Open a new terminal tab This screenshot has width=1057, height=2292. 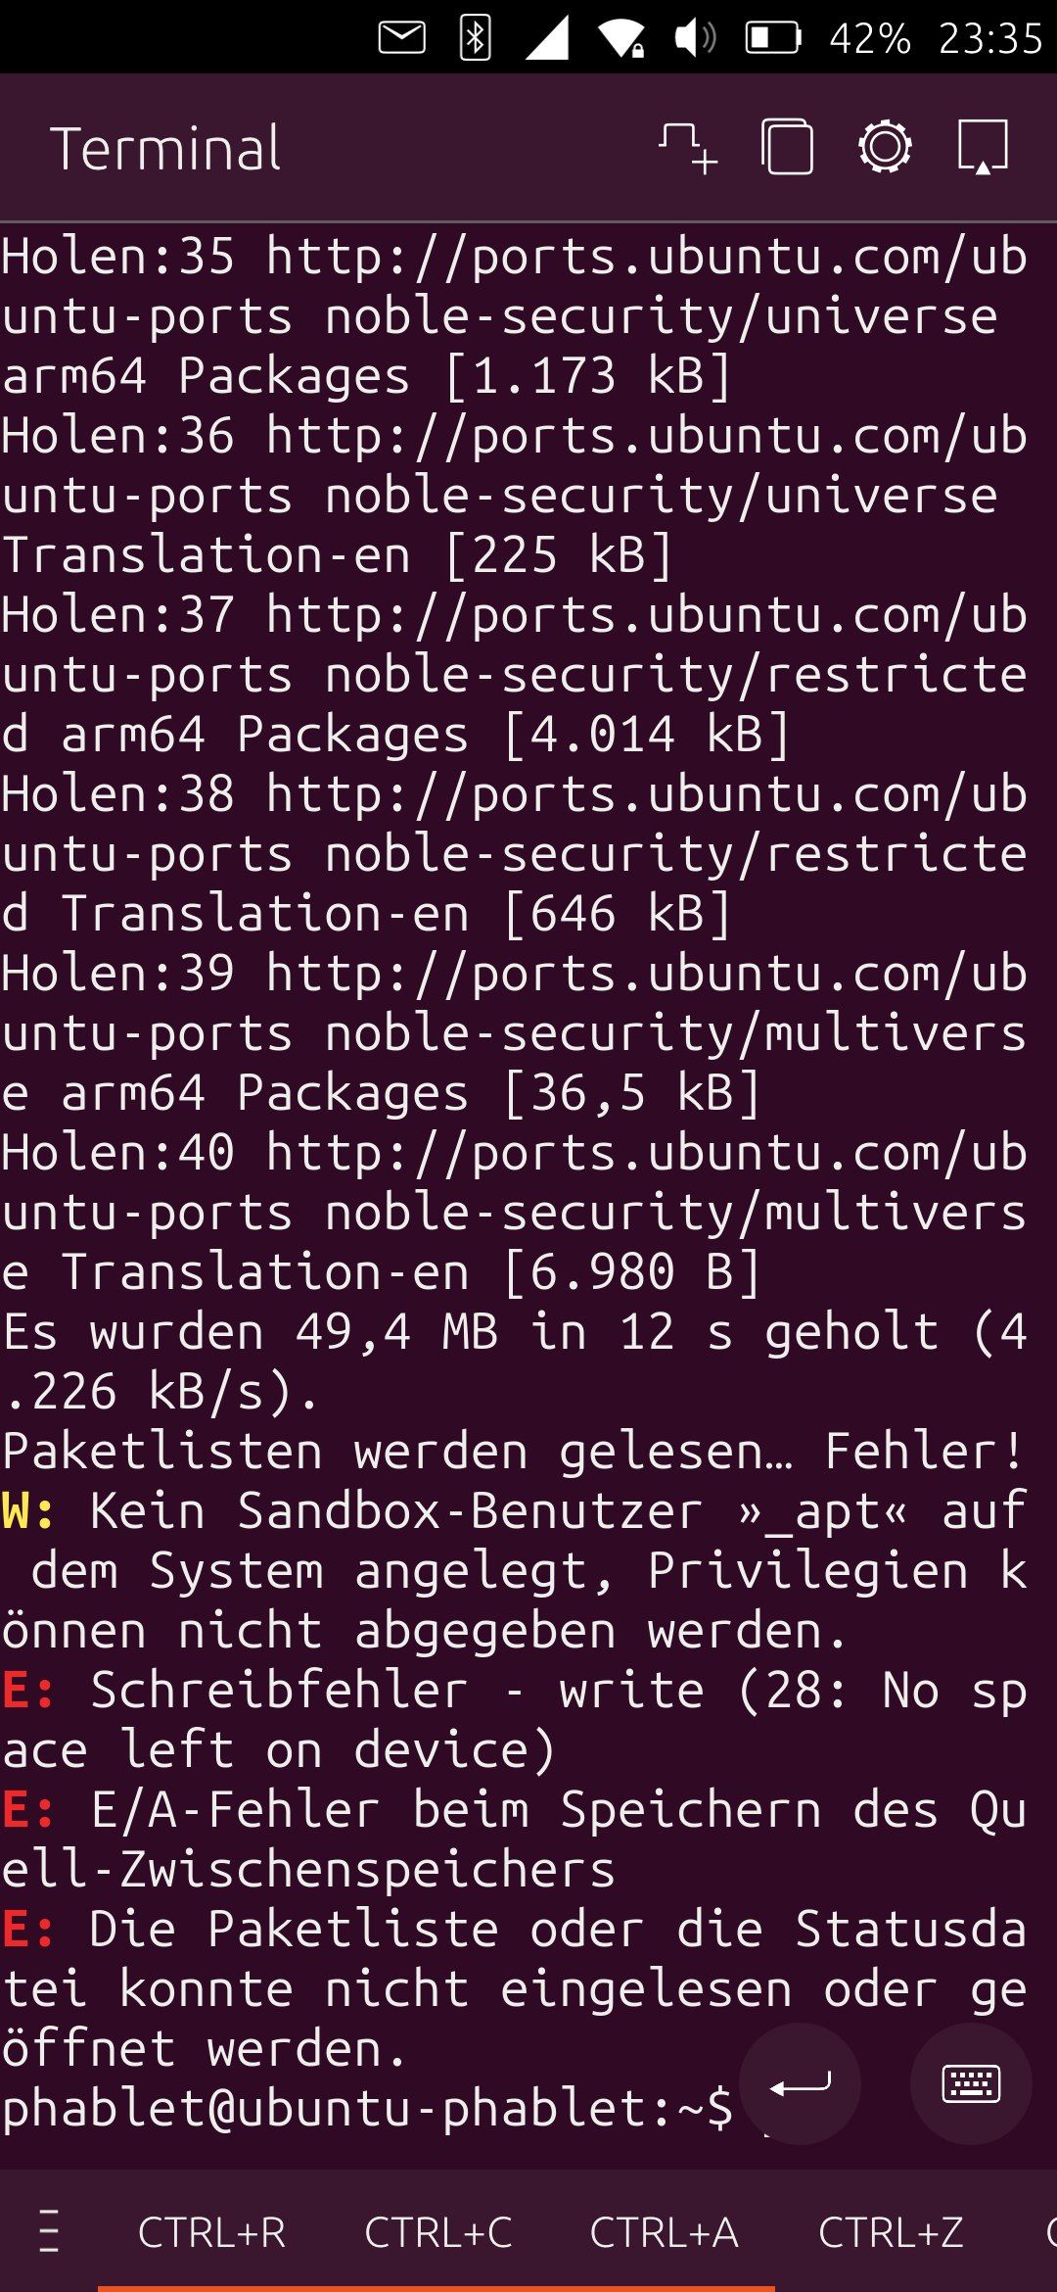[688, 148]
